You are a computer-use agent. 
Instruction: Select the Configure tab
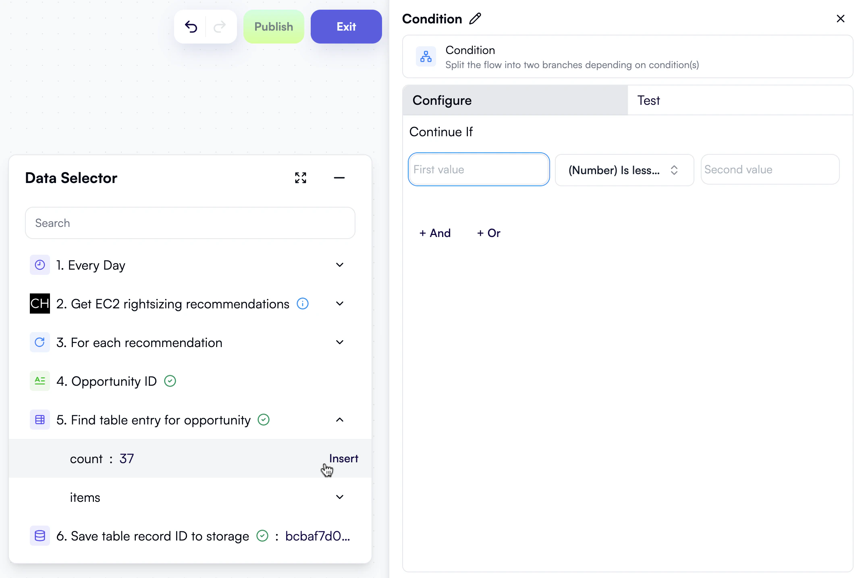tap(442, 100)
